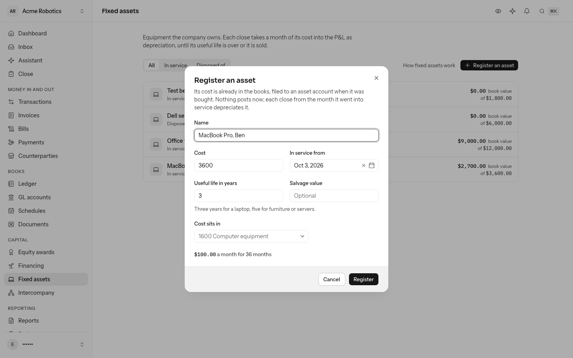Viewport: 573px width, 358px height.
Task: Open the Cost sits in dropdown
Action: (x=251, y=236)
